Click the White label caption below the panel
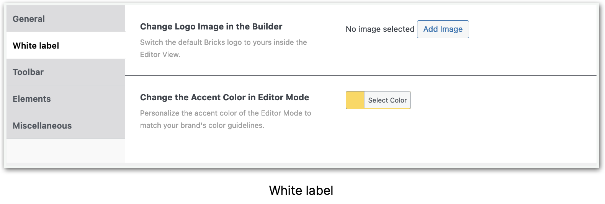 click(x=301, y=190)
